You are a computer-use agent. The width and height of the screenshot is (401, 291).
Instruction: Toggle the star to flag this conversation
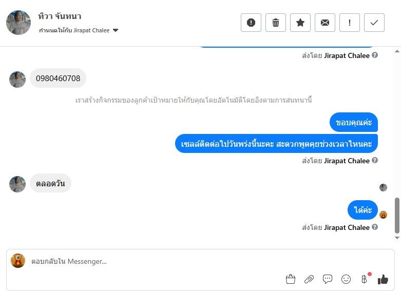(x=300, y=23)
